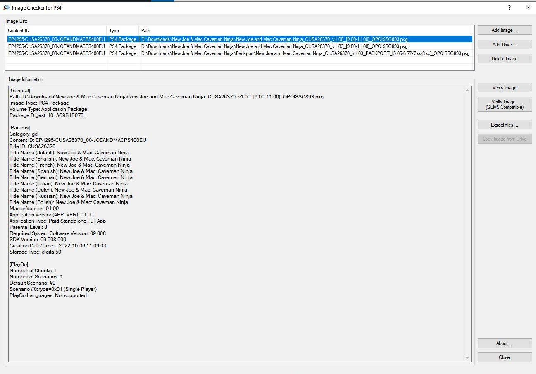
Task: Sort list by Content ID column header
Action: 56,31
